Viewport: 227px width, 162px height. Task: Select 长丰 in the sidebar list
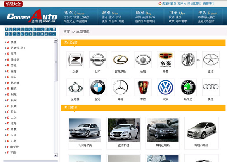coord(14,112)
